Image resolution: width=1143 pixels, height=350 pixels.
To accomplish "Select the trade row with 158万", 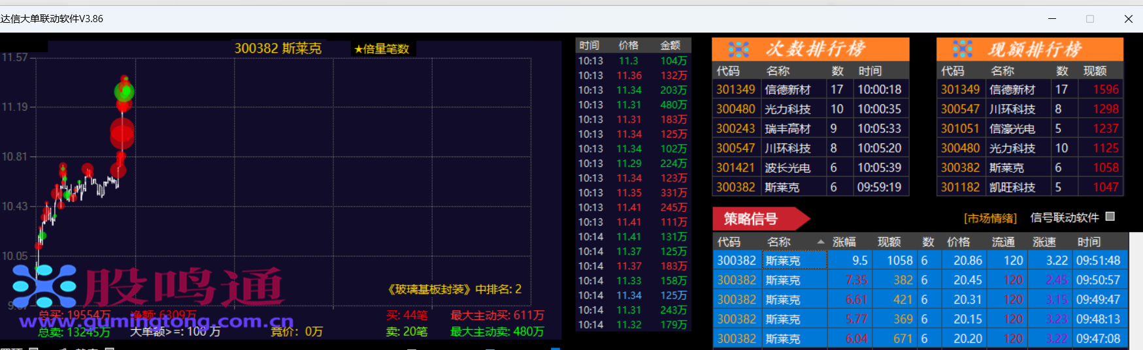I will [633, 281].
